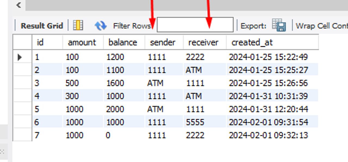Select timestamp 2024-01-25 15:22:49

click(x=272, y=57)
